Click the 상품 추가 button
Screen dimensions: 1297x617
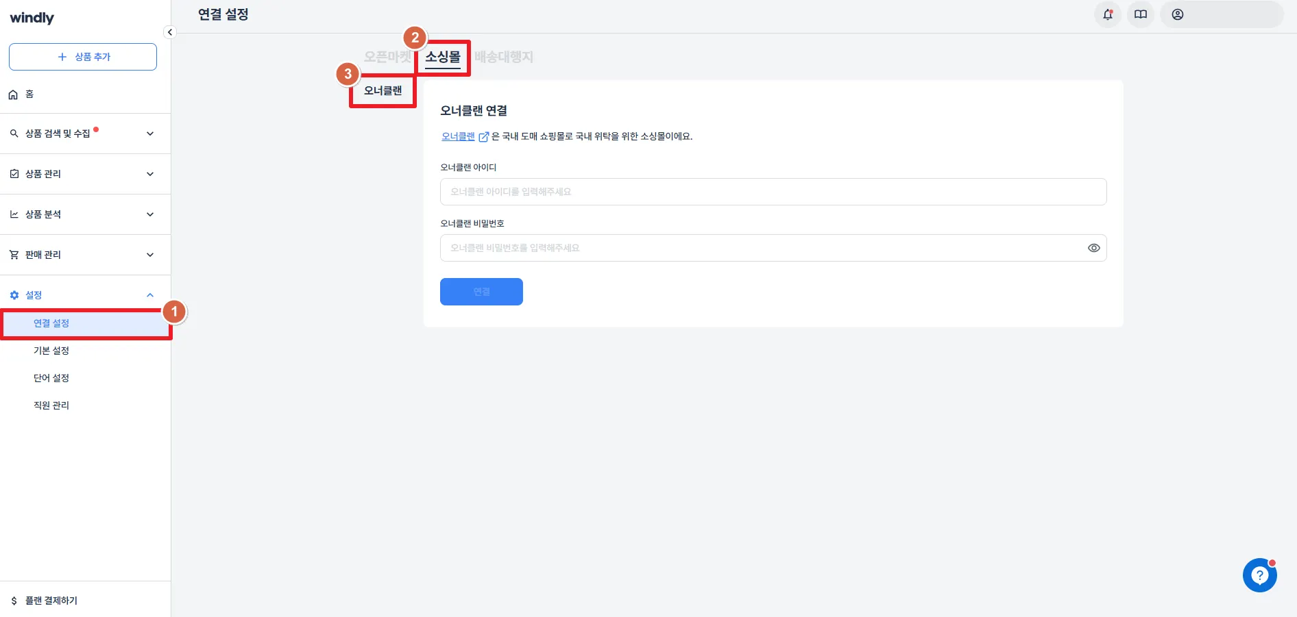click(x=83, y=57)
